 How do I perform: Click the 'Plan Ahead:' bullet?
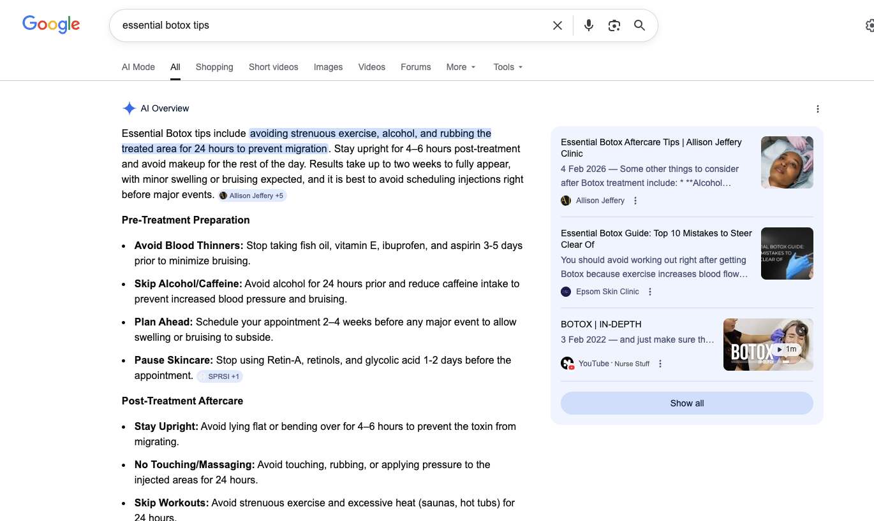click(x=164, y=322)
